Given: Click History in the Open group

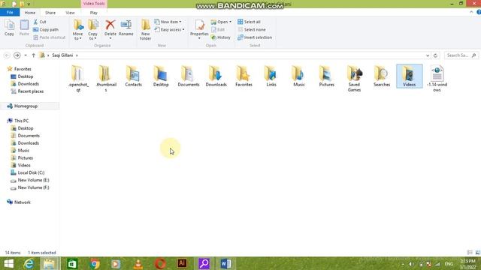Looking at the screenshot, I should [220, 37].
